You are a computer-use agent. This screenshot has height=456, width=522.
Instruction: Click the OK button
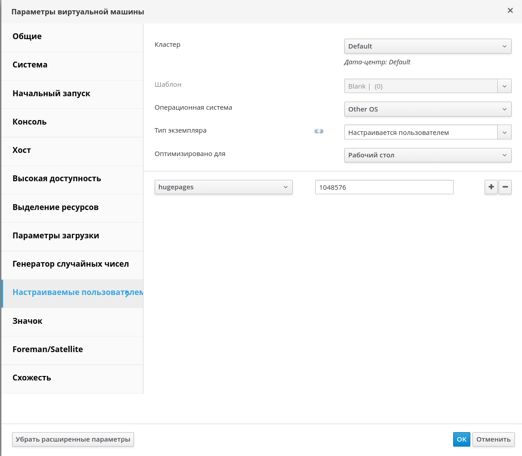pos(461,439)
